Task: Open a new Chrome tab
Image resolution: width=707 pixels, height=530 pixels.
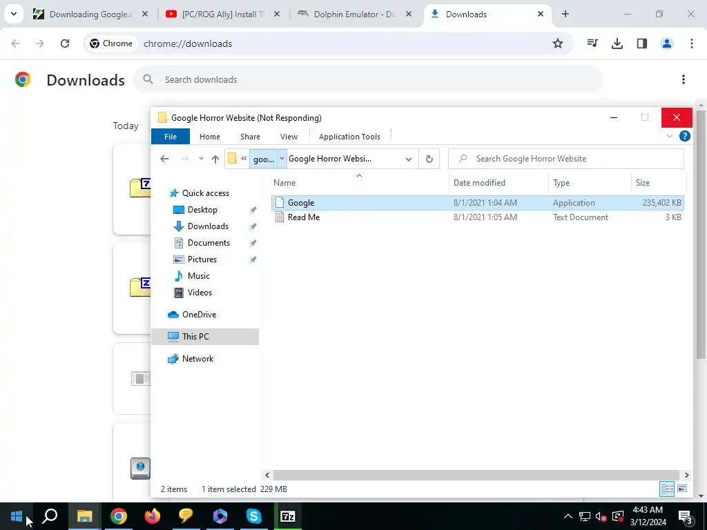Action: [565, 14]
